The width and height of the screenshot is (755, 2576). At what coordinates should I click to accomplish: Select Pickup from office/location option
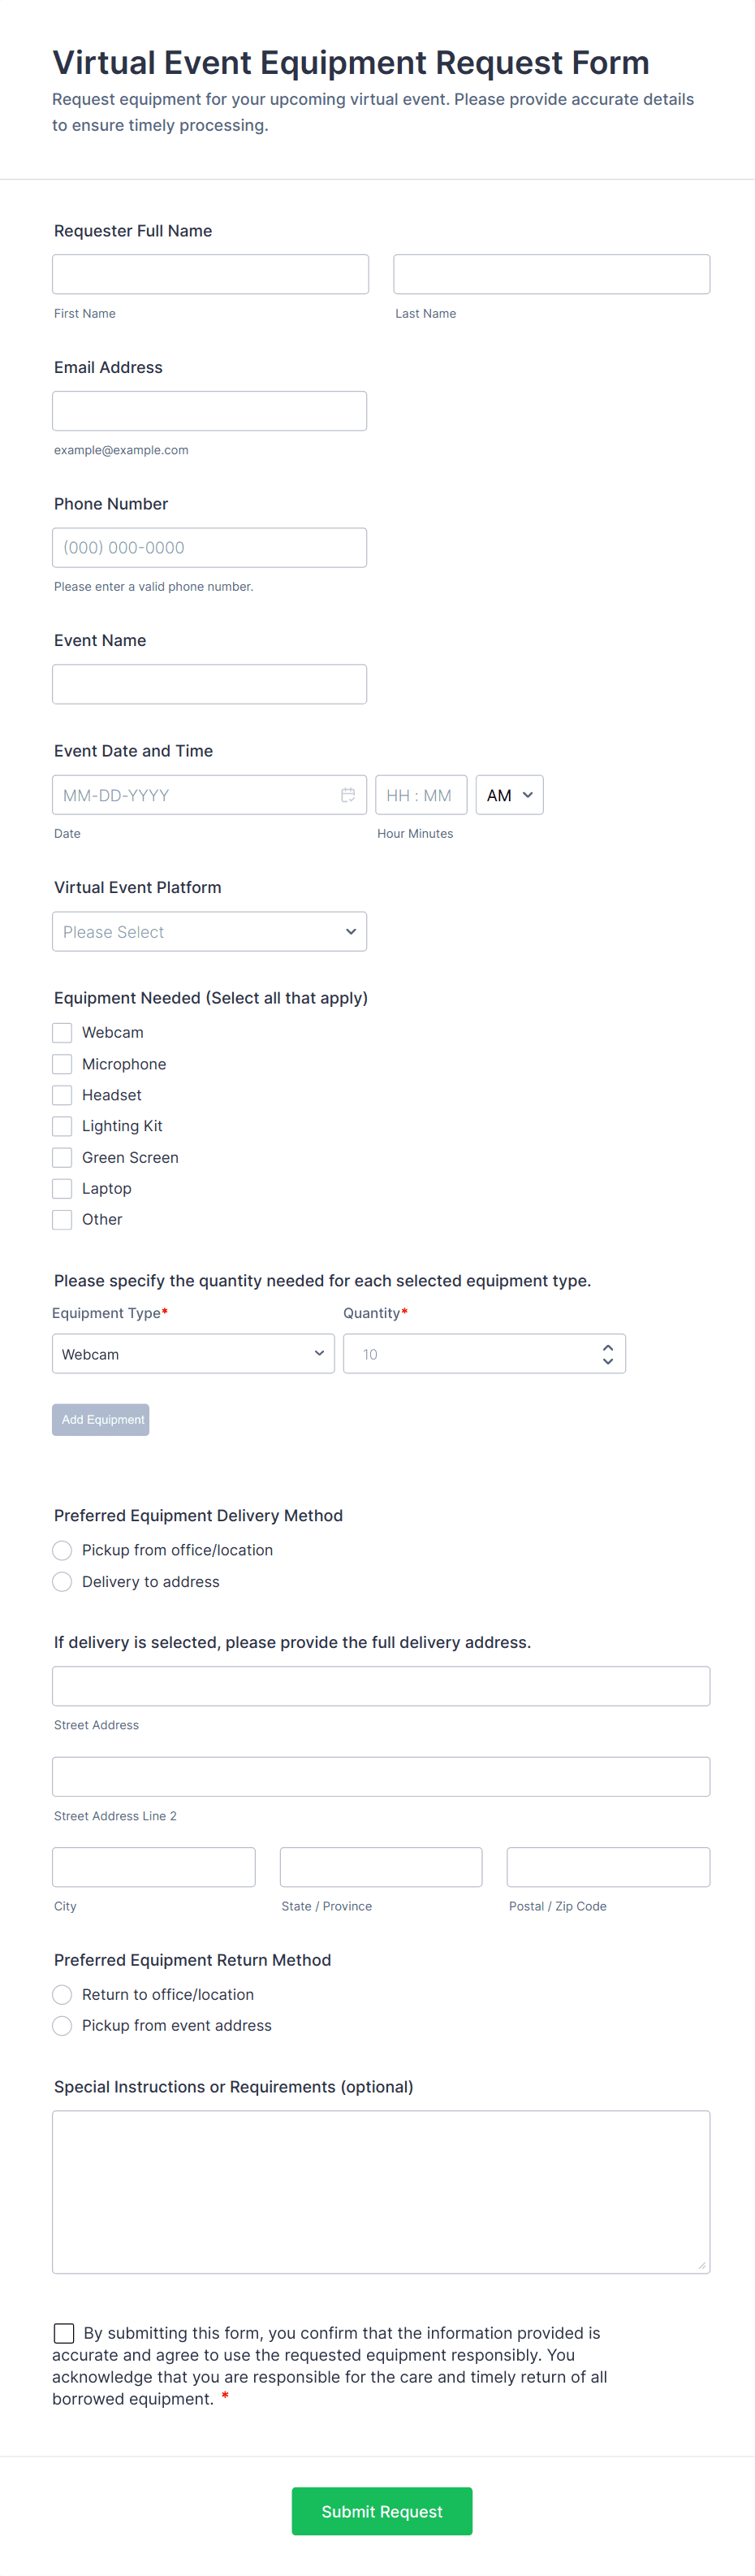[x=62, y=1550]
